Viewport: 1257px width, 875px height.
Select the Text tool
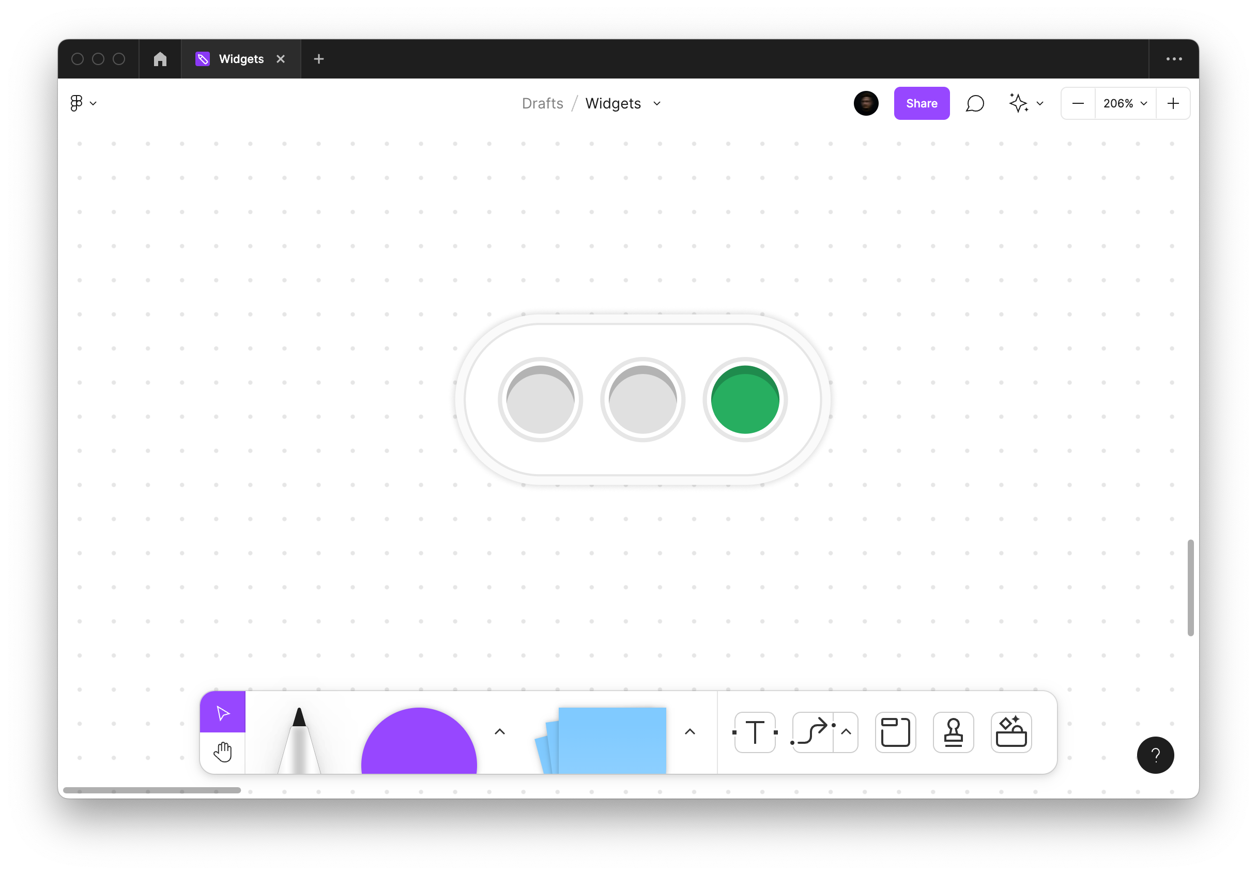coord(755,732)
